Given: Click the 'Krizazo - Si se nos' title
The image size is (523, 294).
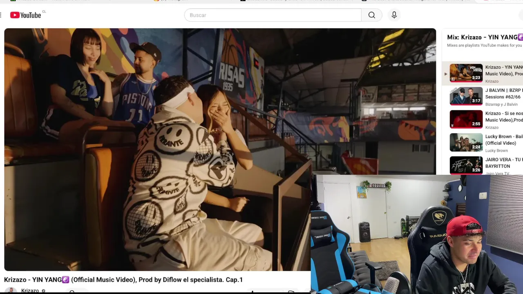Looking at the screenshot, I should (x=504, y=116).
